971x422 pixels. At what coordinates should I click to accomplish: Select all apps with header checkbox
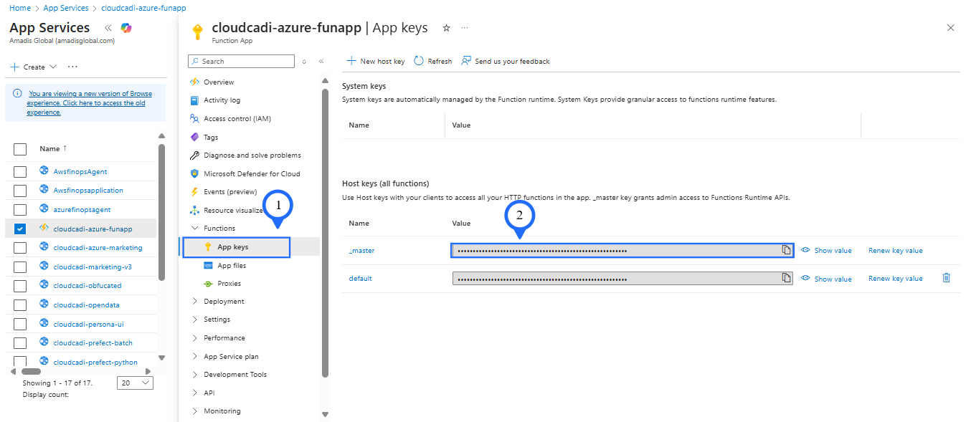[x=20, y=149]
